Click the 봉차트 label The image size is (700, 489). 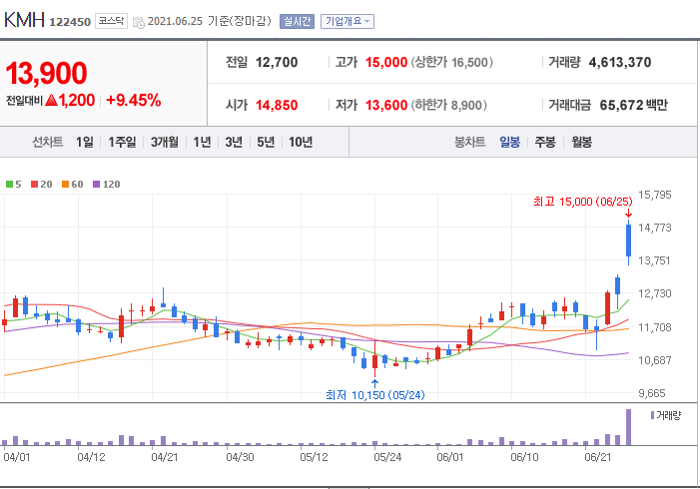tap(469, 142)
